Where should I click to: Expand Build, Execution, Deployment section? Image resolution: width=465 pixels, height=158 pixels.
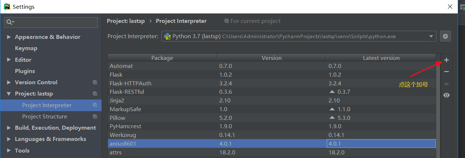pyautogui.click(x=9, y=128)
